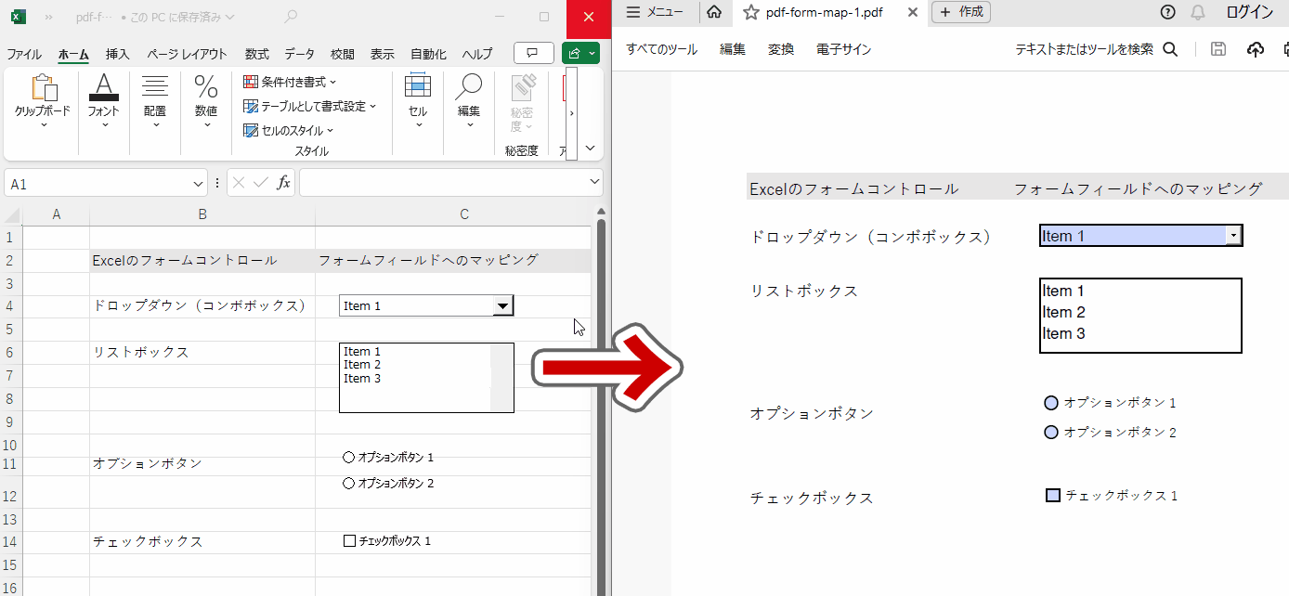This screenshot has width=1289, height=596.
Task: Click the Acrobat home icon
Action: tap(714, 12)
